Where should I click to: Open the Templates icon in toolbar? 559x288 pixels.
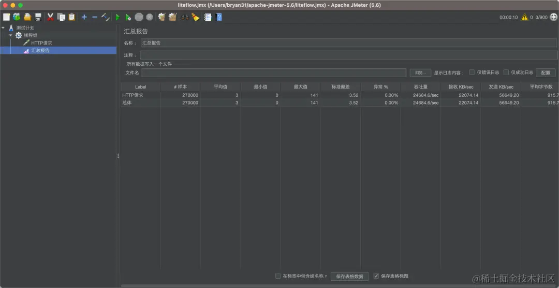pyautogui.click(x=17, y=17)
